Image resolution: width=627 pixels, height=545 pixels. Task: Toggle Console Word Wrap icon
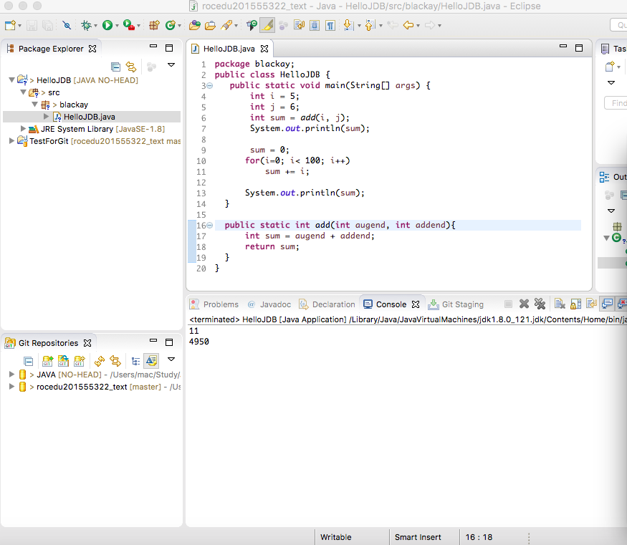pos(591,304)
